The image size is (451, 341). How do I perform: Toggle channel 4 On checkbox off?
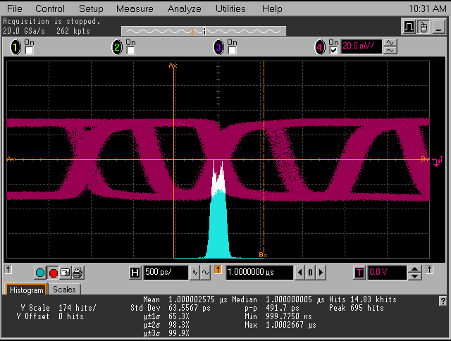point(333,51)
